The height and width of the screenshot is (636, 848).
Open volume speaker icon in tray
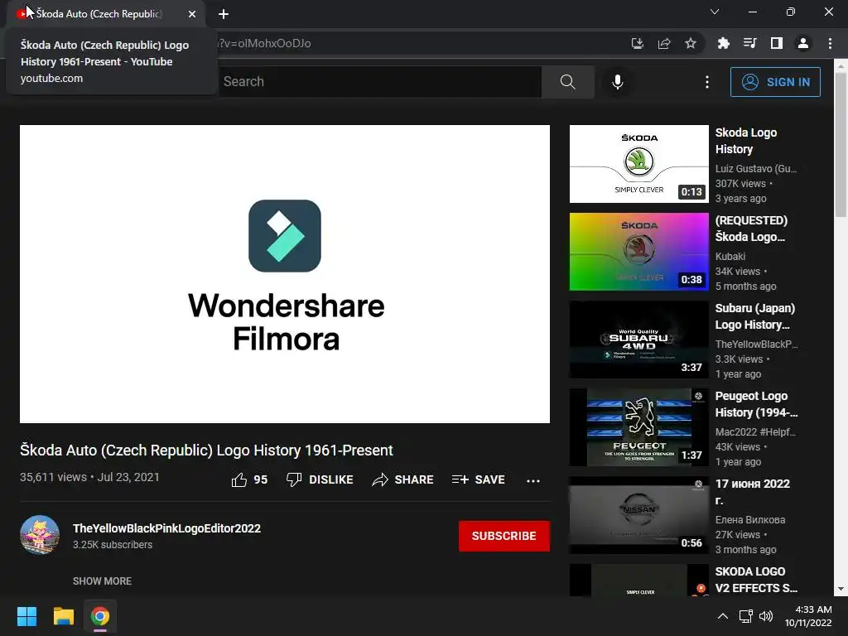click(x=766, y=616)
